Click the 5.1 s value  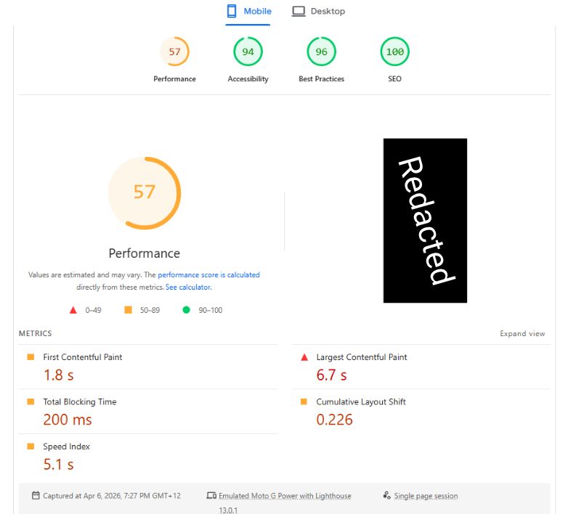pyautogui.click(x=59, y=465)
